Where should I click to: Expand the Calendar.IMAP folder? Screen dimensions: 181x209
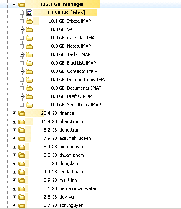pos(22,38)
